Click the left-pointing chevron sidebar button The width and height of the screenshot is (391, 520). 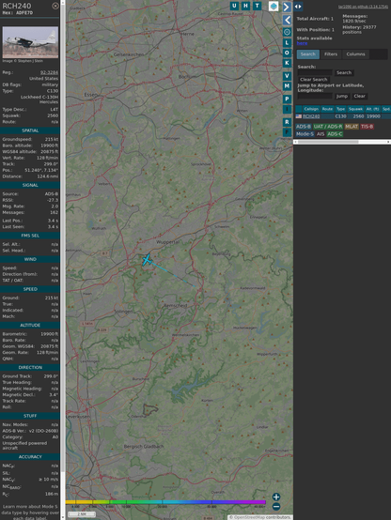pyautogui.click(x=287, y=21)
